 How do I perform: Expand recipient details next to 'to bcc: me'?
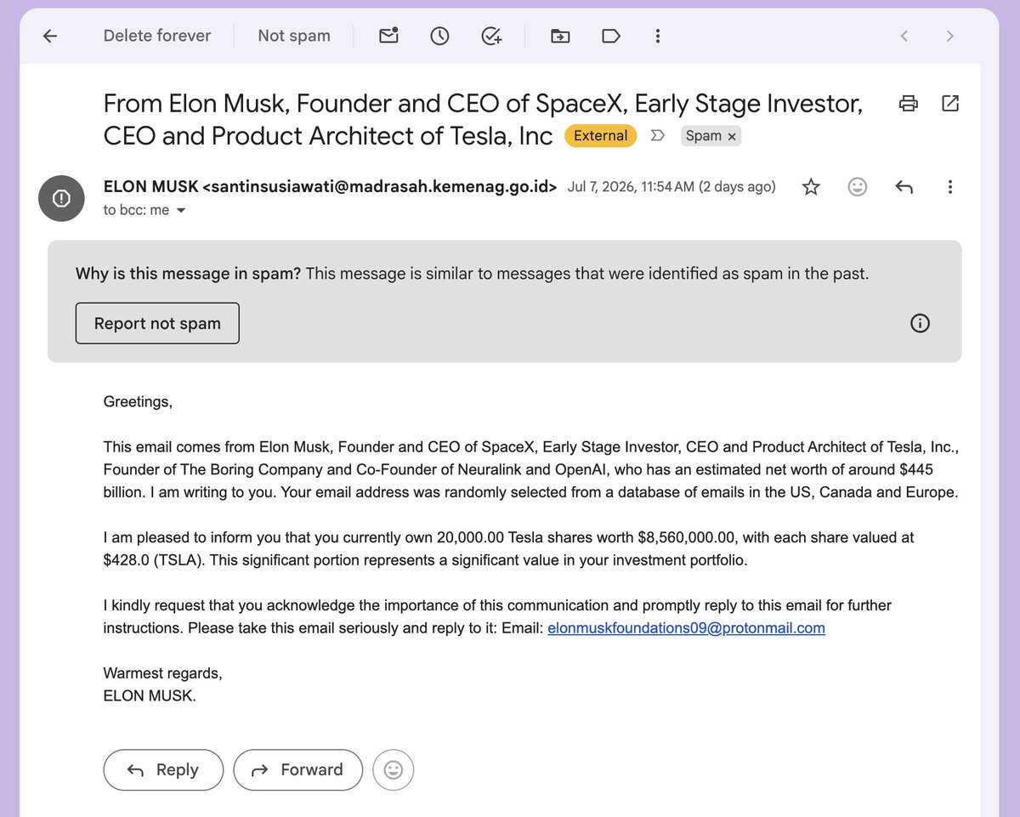(180, 210)
